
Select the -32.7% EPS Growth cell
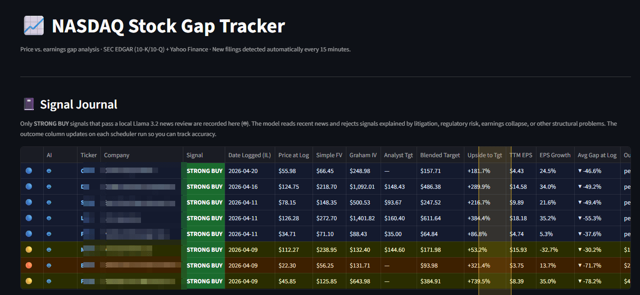click(x=555, y=250)
